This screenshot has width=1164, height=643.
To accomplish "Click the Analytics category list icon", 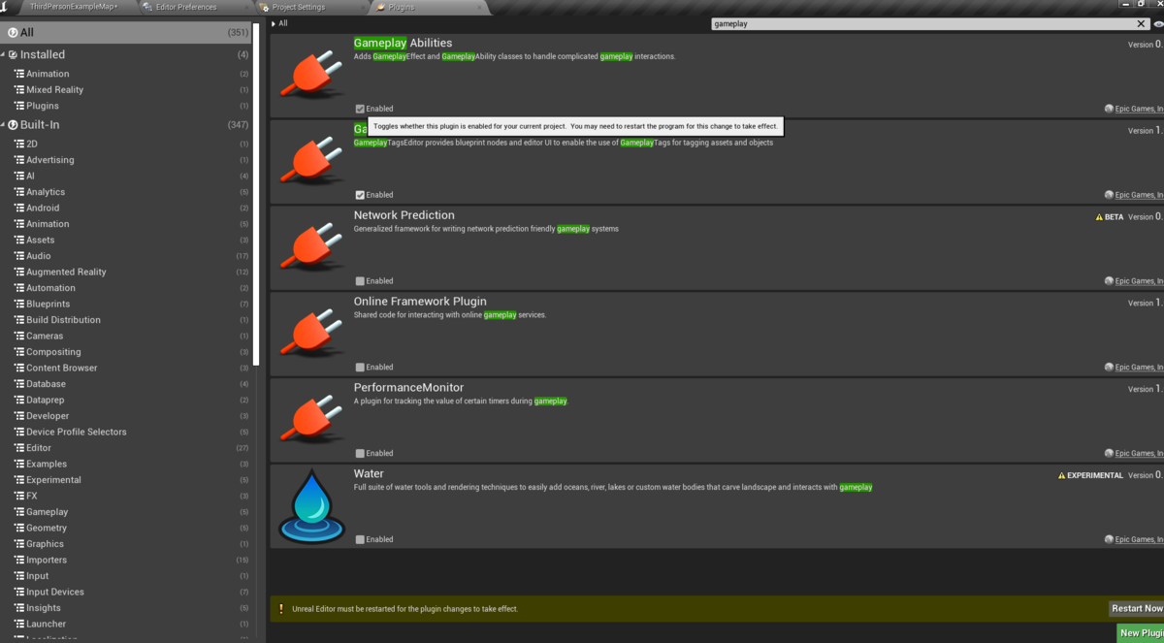I will pyautogui.click(x=19, y=192).
